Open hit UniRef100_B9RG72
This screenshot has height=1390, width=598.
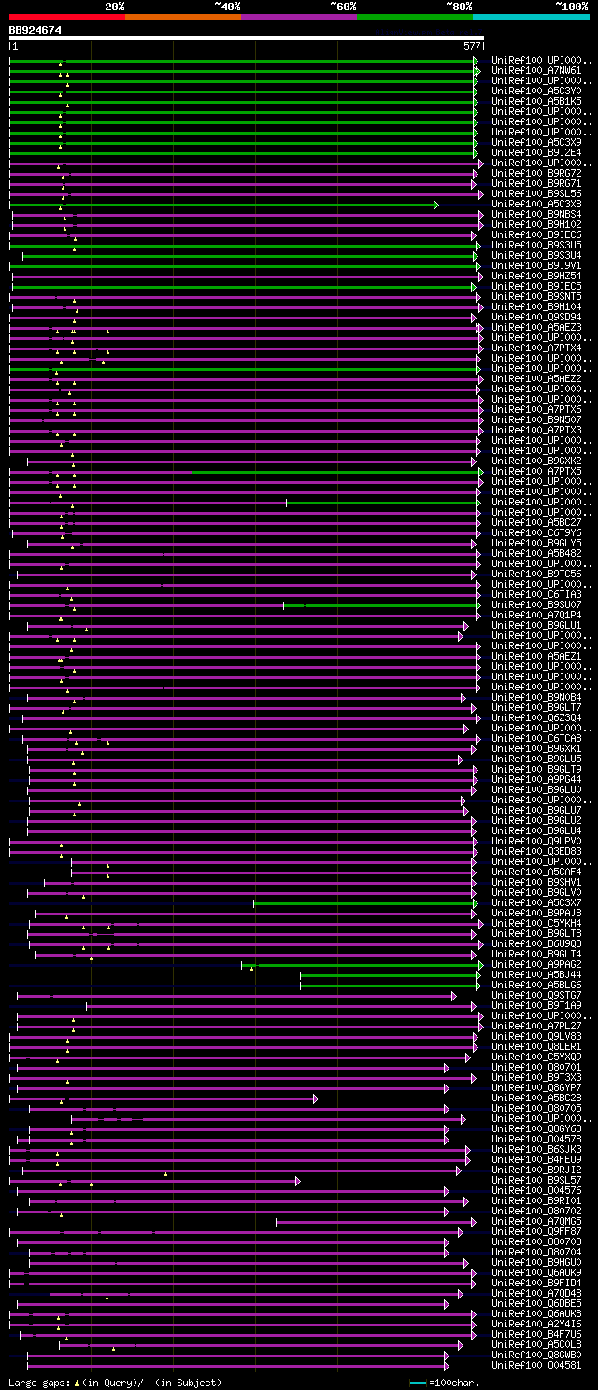pyautogui.click(x=536, y=174)
